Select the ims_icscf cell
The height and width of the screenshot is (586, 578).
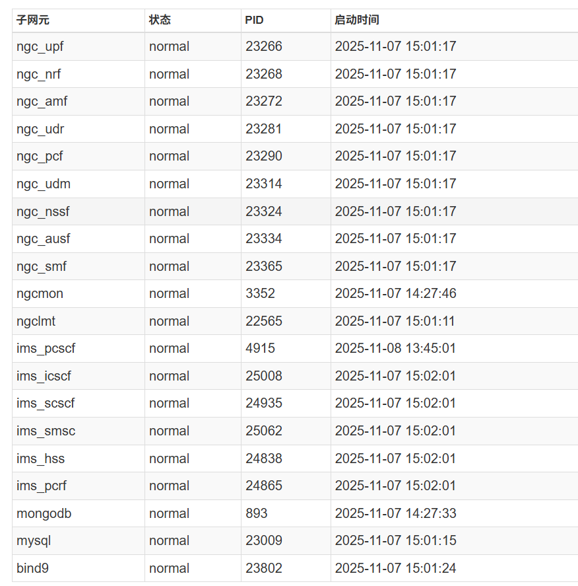coord(44,376)
